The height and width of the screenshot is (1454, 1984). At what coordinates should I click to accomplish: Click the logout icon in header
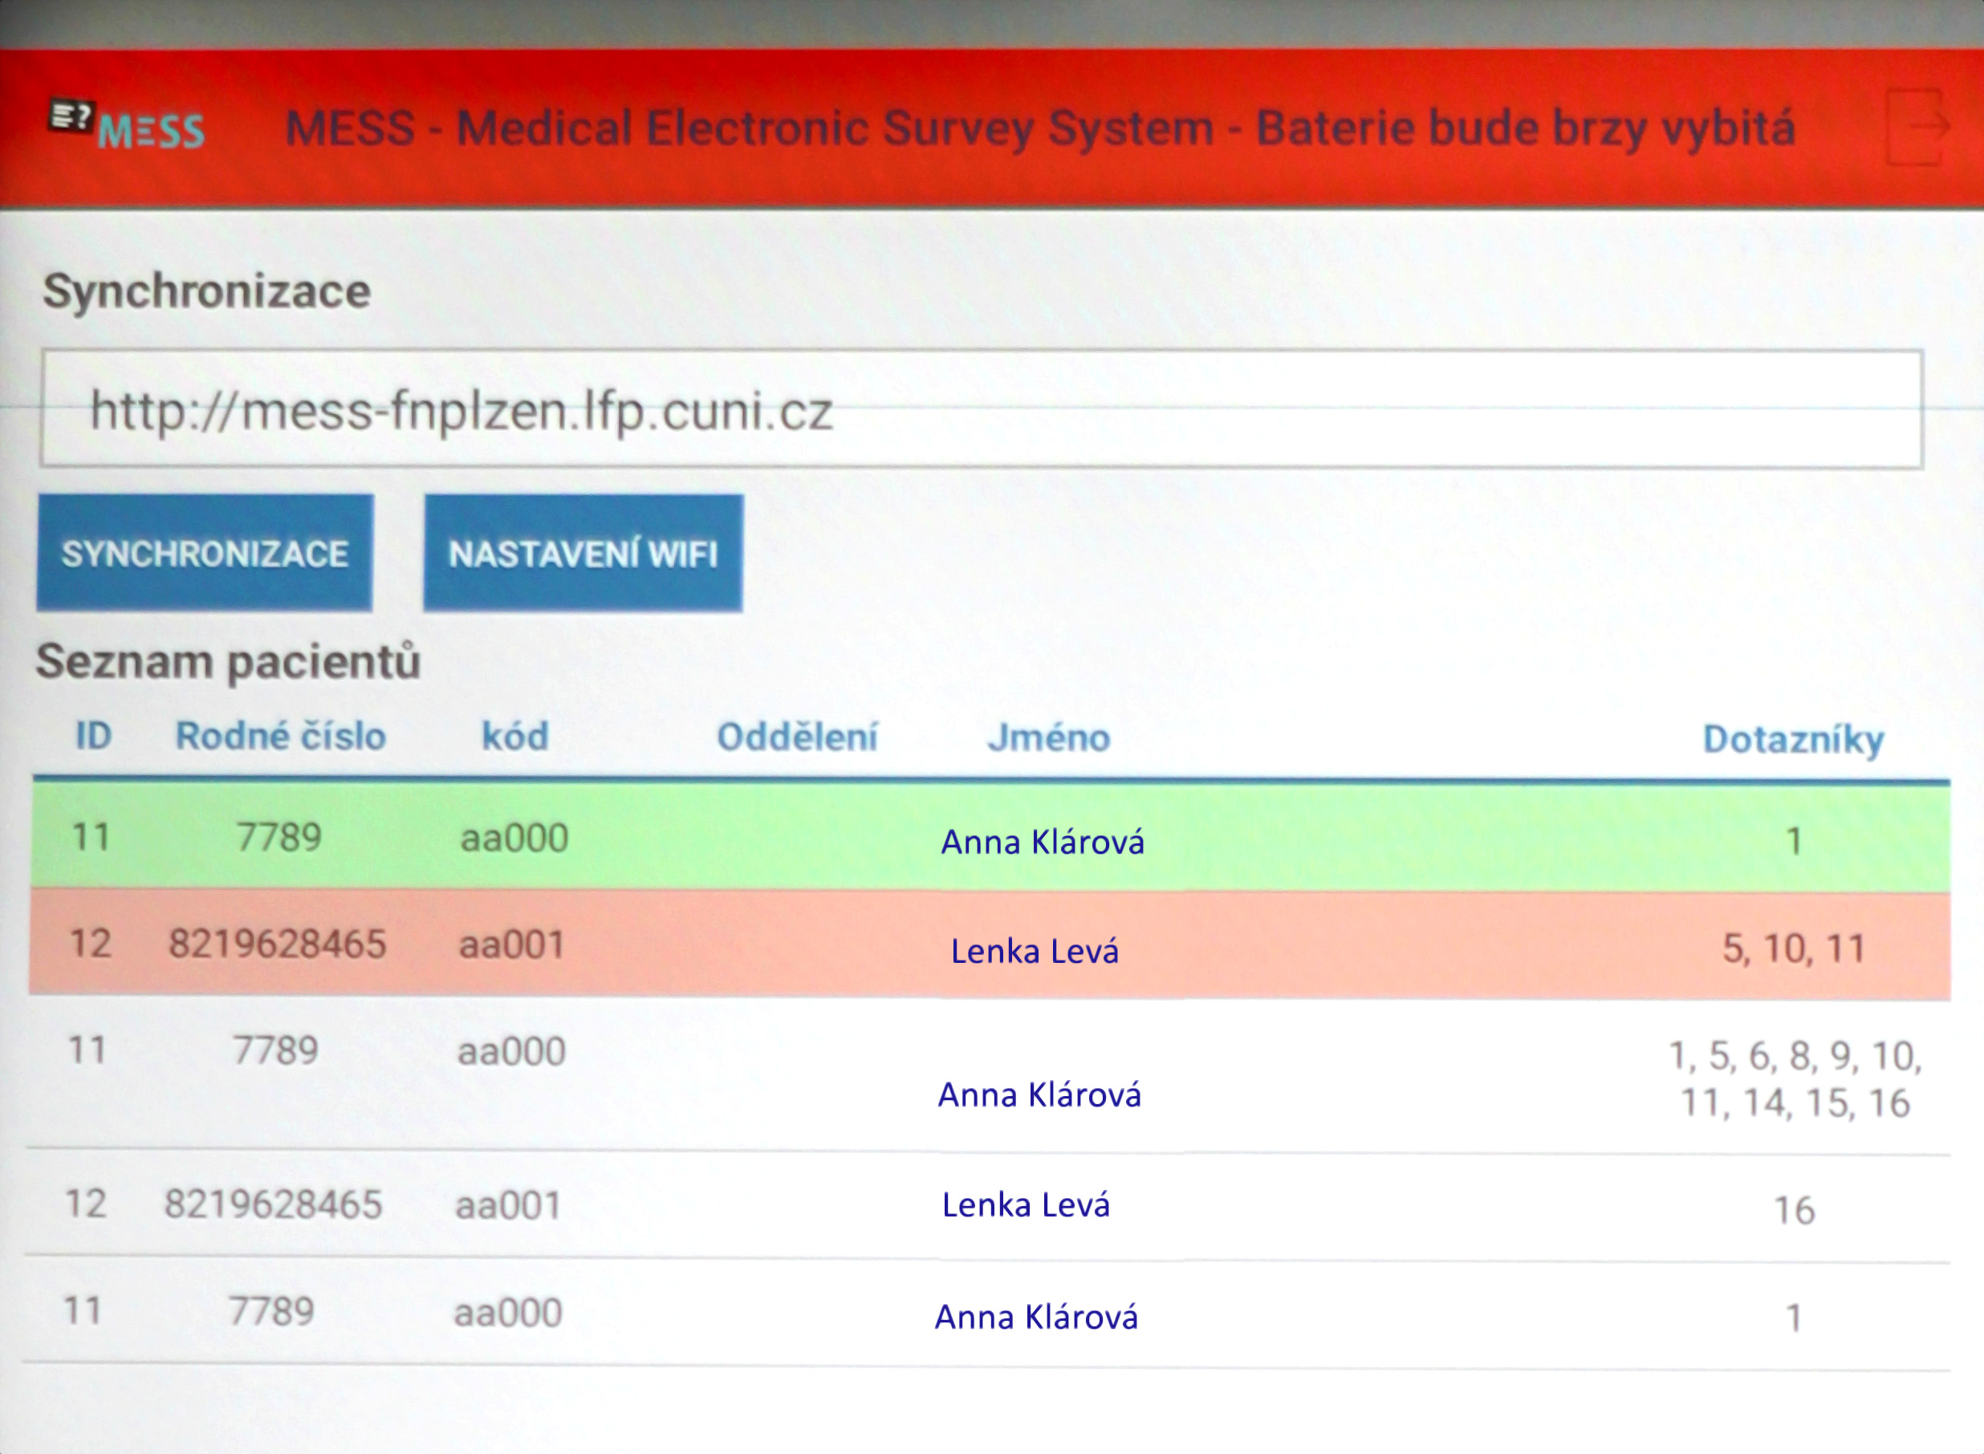(1918, 128)
